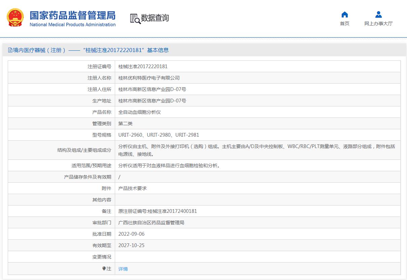Click the 附件 row label
This screenshot has height=280, width=407.
[106, 188]
